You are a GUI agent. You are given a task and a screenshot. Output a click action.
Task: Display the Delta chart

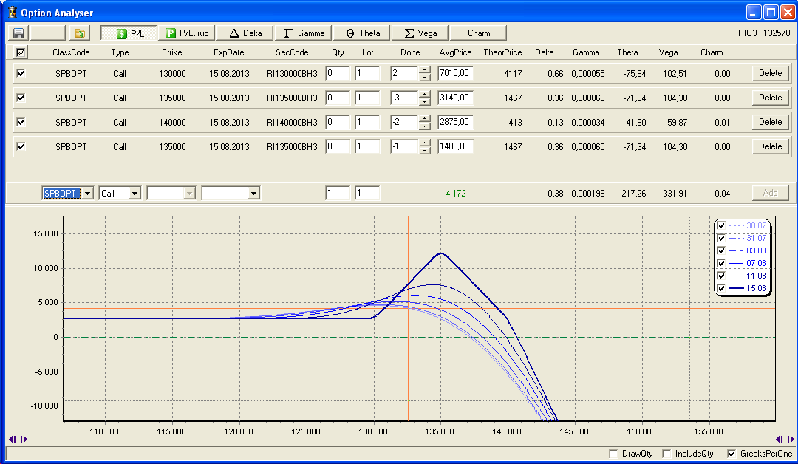(246, 33)
